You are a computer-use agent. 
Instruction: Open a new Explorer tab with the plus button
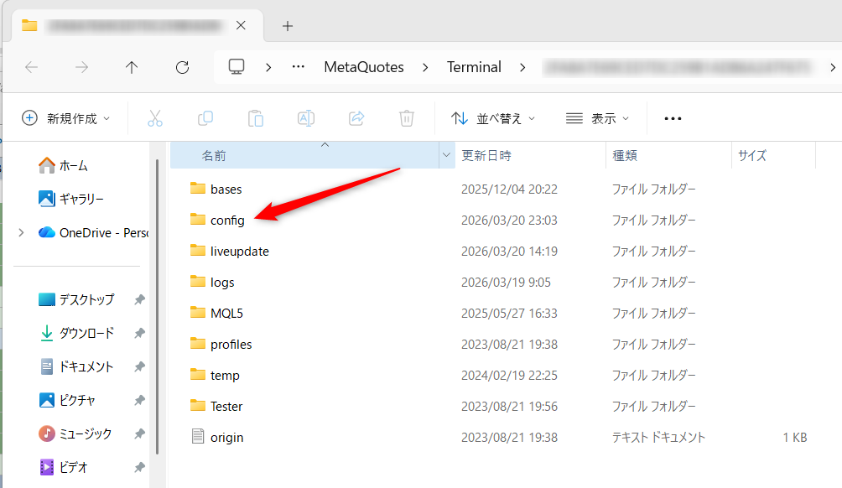coord(287,26)
